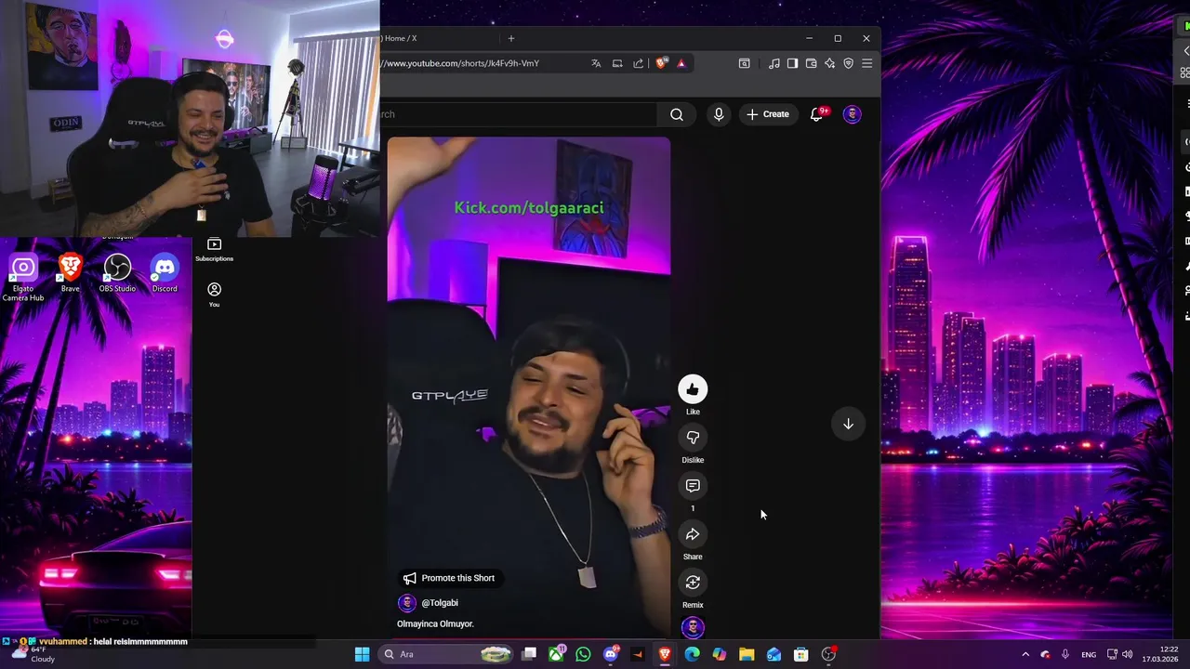Open YouTube notifications bell
This screenshot has height=669, width=1190.
click(816, 114)
